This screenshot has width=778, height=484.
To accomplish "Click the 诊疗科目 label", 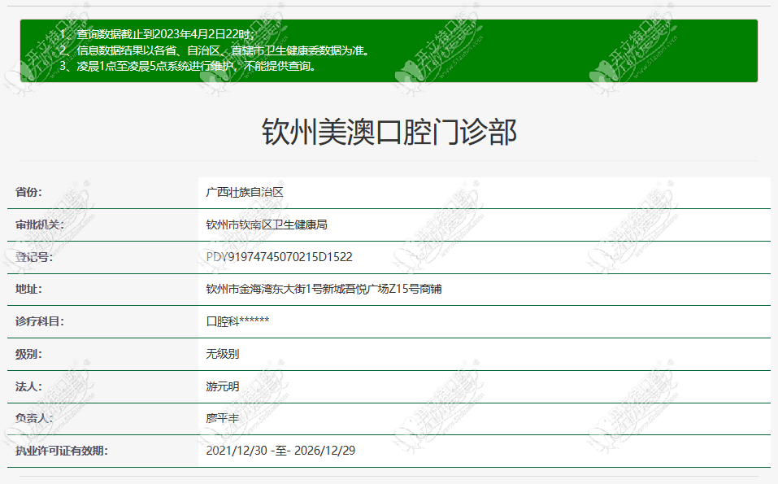I will [x=40, y=321].
